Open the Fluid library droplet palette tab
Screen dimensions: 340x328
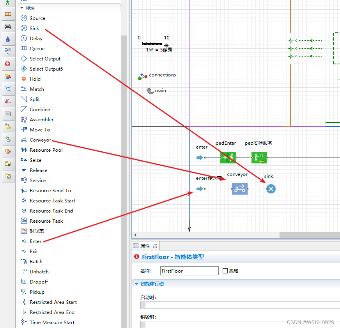(x=8, y=39)
